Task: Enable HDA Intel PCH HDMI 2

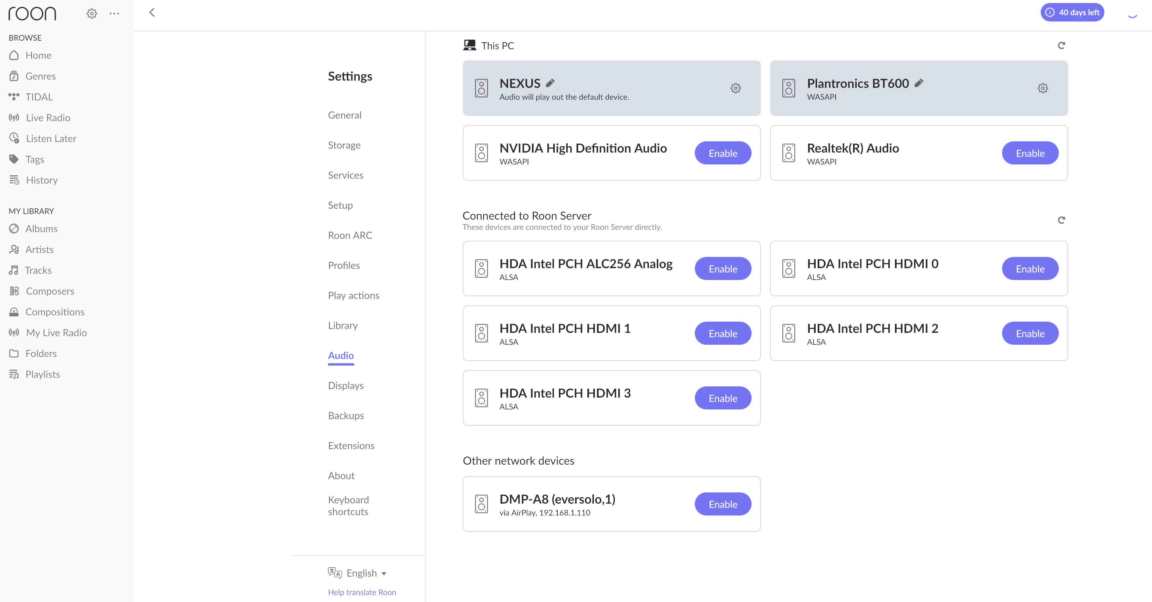Action: pos(1030,334)
